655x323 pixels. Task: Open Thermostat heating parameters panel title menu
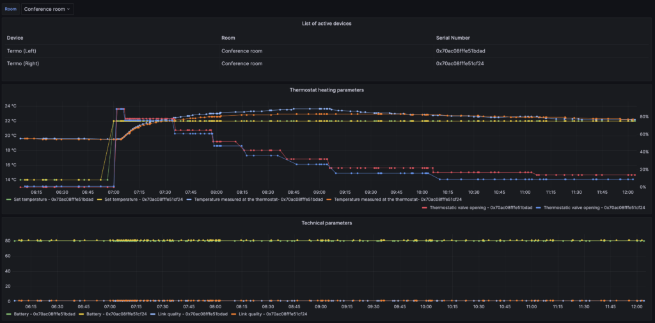[327, 90]
